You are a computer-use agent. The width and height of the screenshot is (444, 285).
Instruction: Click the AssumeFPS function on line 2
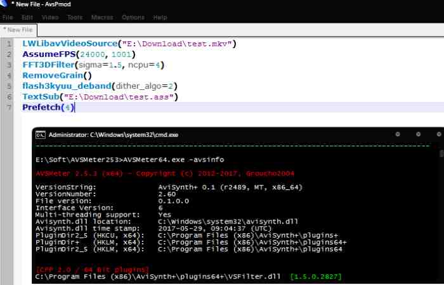tap(49, 54)
